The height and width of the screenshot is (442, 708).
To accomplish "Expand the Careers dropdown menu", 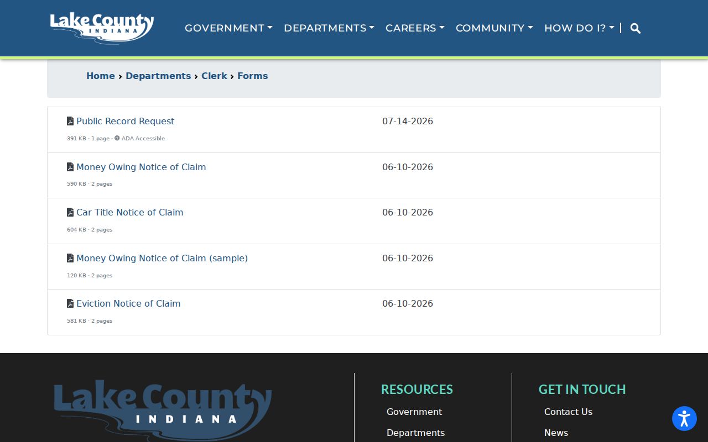I will (x=415, y=28).
